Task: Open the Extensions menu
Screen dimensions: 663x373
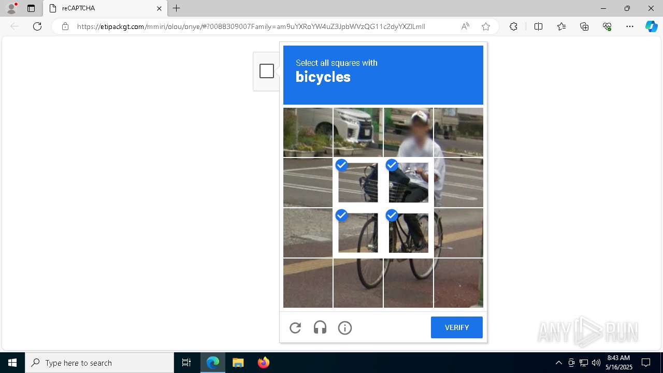Action: (513, 26)
